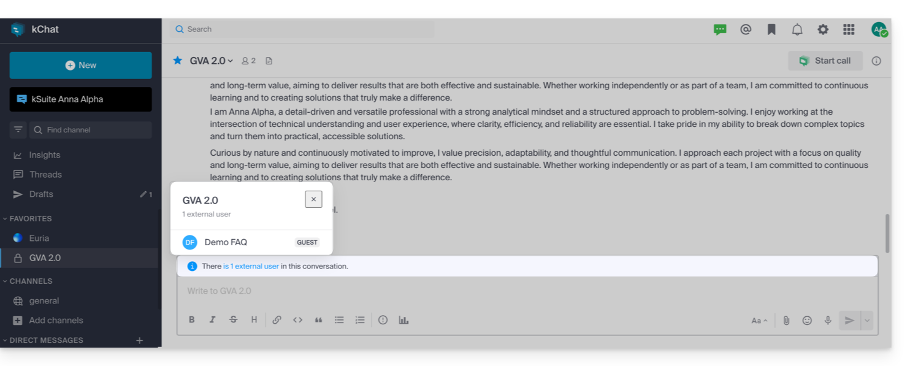This screenshot has height=366, width=910.
Task: Insert a code block icon
Action: point(297,320)
